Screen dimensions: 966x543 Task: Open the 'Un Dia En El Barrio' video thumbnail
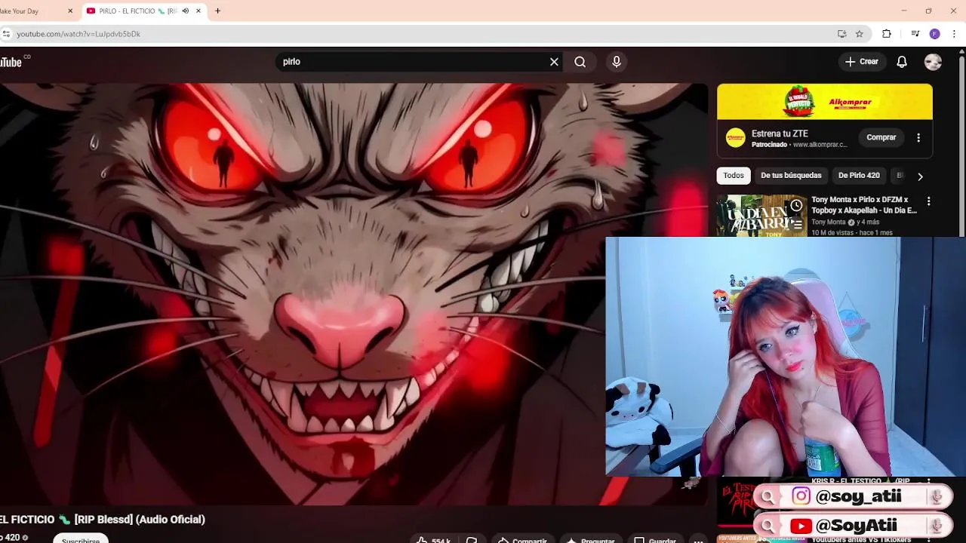click(761, 216)
